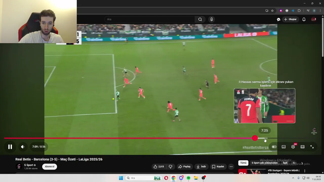
Task: Open the Chrome profile S avatar
Action: tap(314, 11)
